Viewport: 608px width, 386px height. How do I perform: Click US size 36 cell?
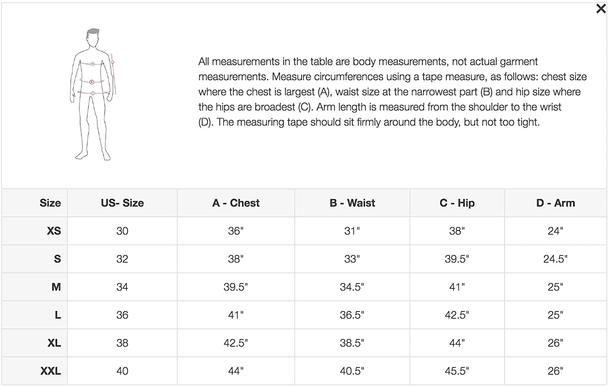(122, 315)
